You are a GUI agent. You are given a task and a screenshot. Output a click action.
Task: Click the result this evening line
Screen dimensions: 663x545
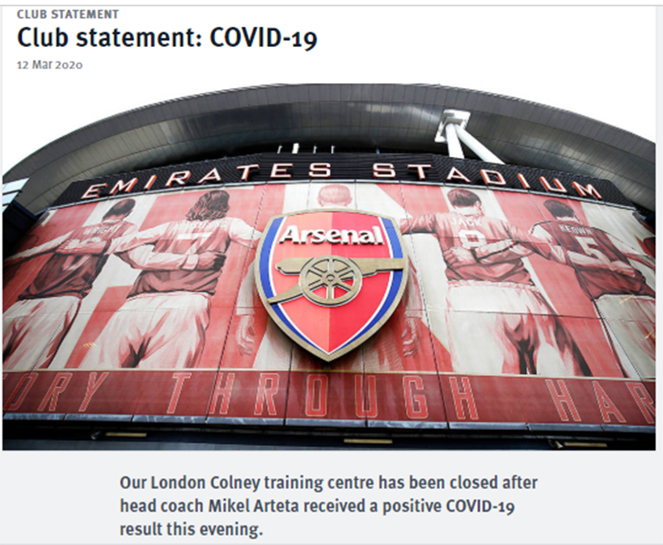191,530
